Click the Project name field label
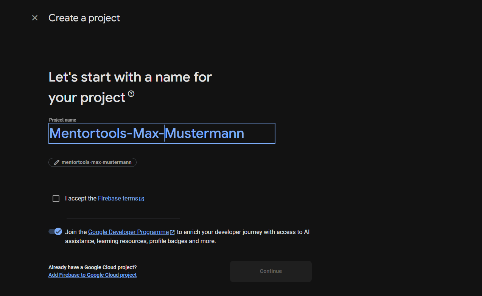This screenshot has width=482, height=296. coord(63,120)
